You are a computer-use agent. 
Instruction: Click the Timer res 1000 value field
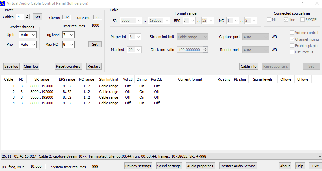pos(95,26)
